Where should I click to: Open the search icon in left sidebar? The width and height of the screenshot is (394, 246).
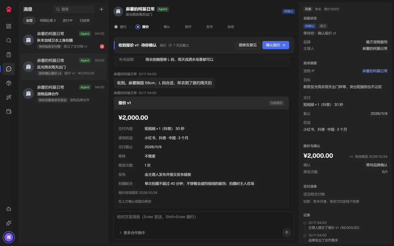[9, 40]
